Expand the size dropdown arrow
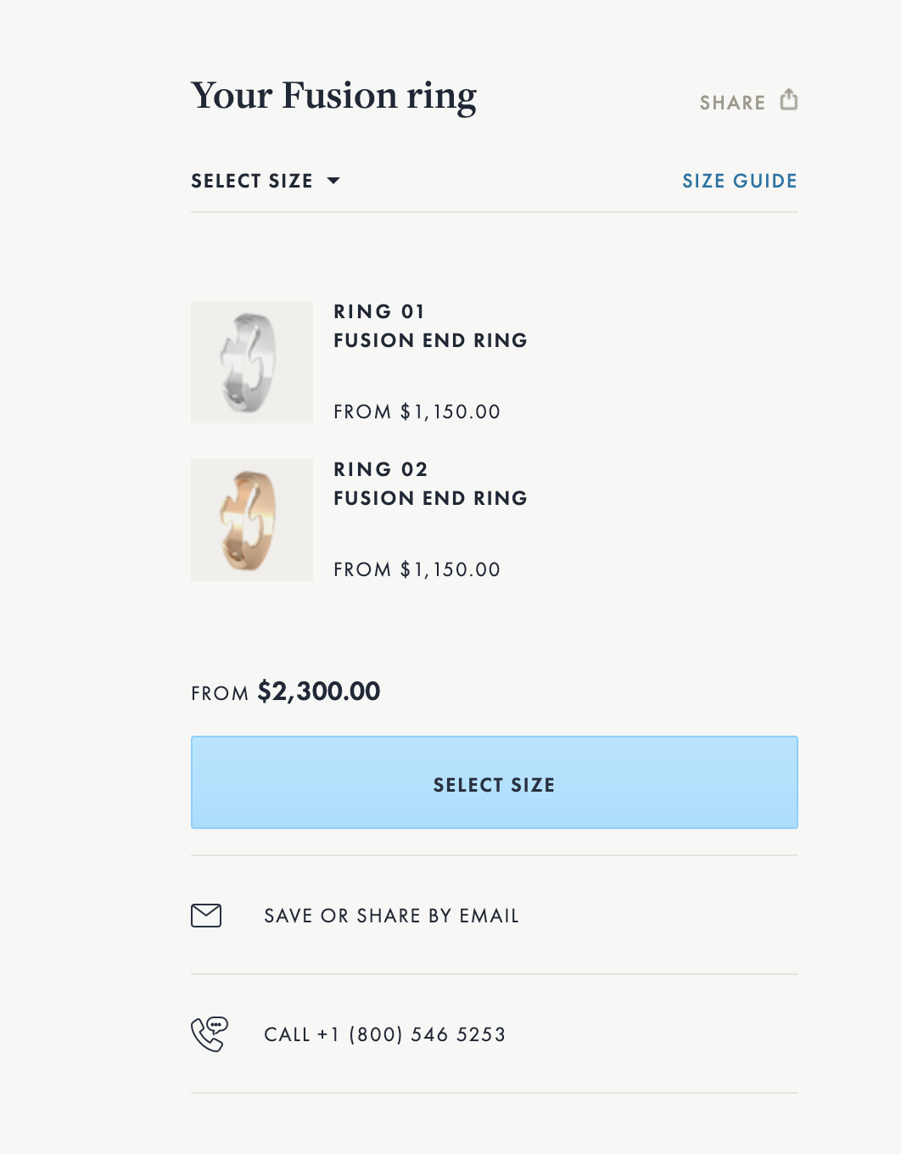Screen dimensions: 901x1154 click(333, 181)
